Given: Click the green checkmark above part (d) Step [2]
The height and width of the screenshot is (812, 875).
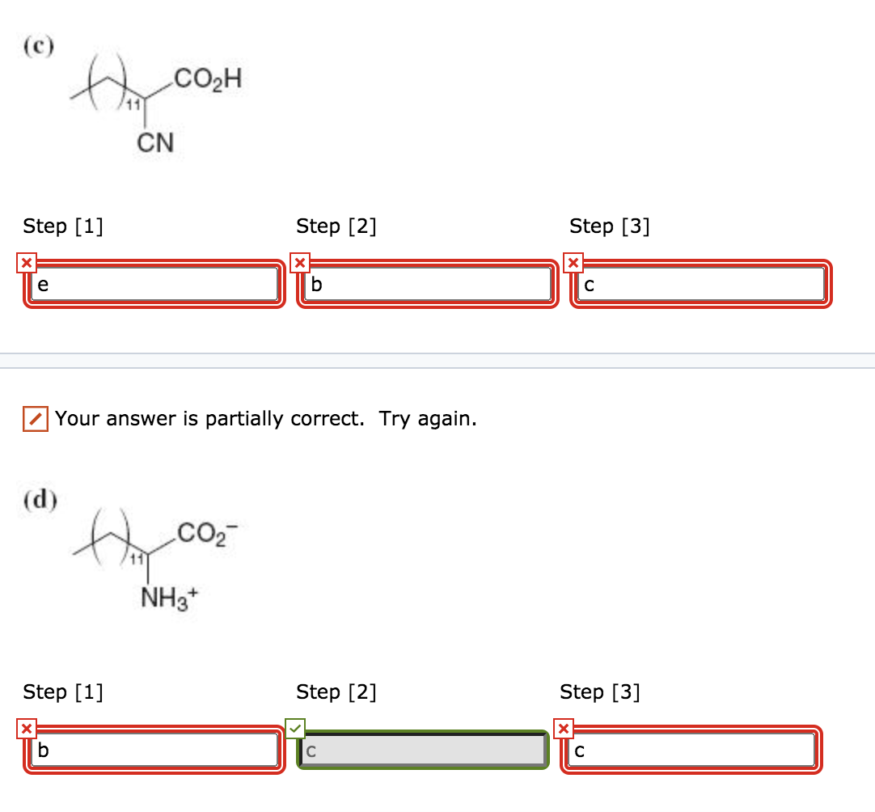Looking at the screenshot, I should pyautogui.click(x=294, y=728).
